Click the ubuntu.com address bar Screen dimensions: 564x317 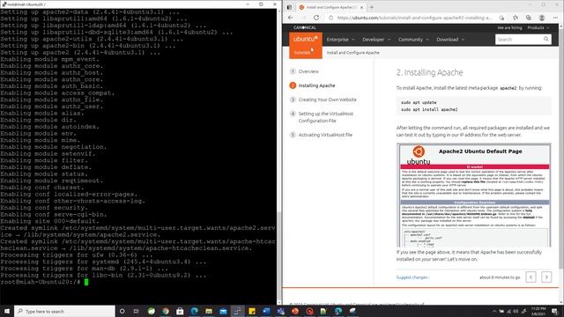pos(413,18)
